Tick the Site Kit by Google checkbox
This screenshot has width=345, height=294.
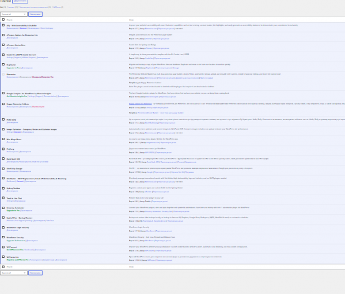pyautogui.click(x=3, y=168)
